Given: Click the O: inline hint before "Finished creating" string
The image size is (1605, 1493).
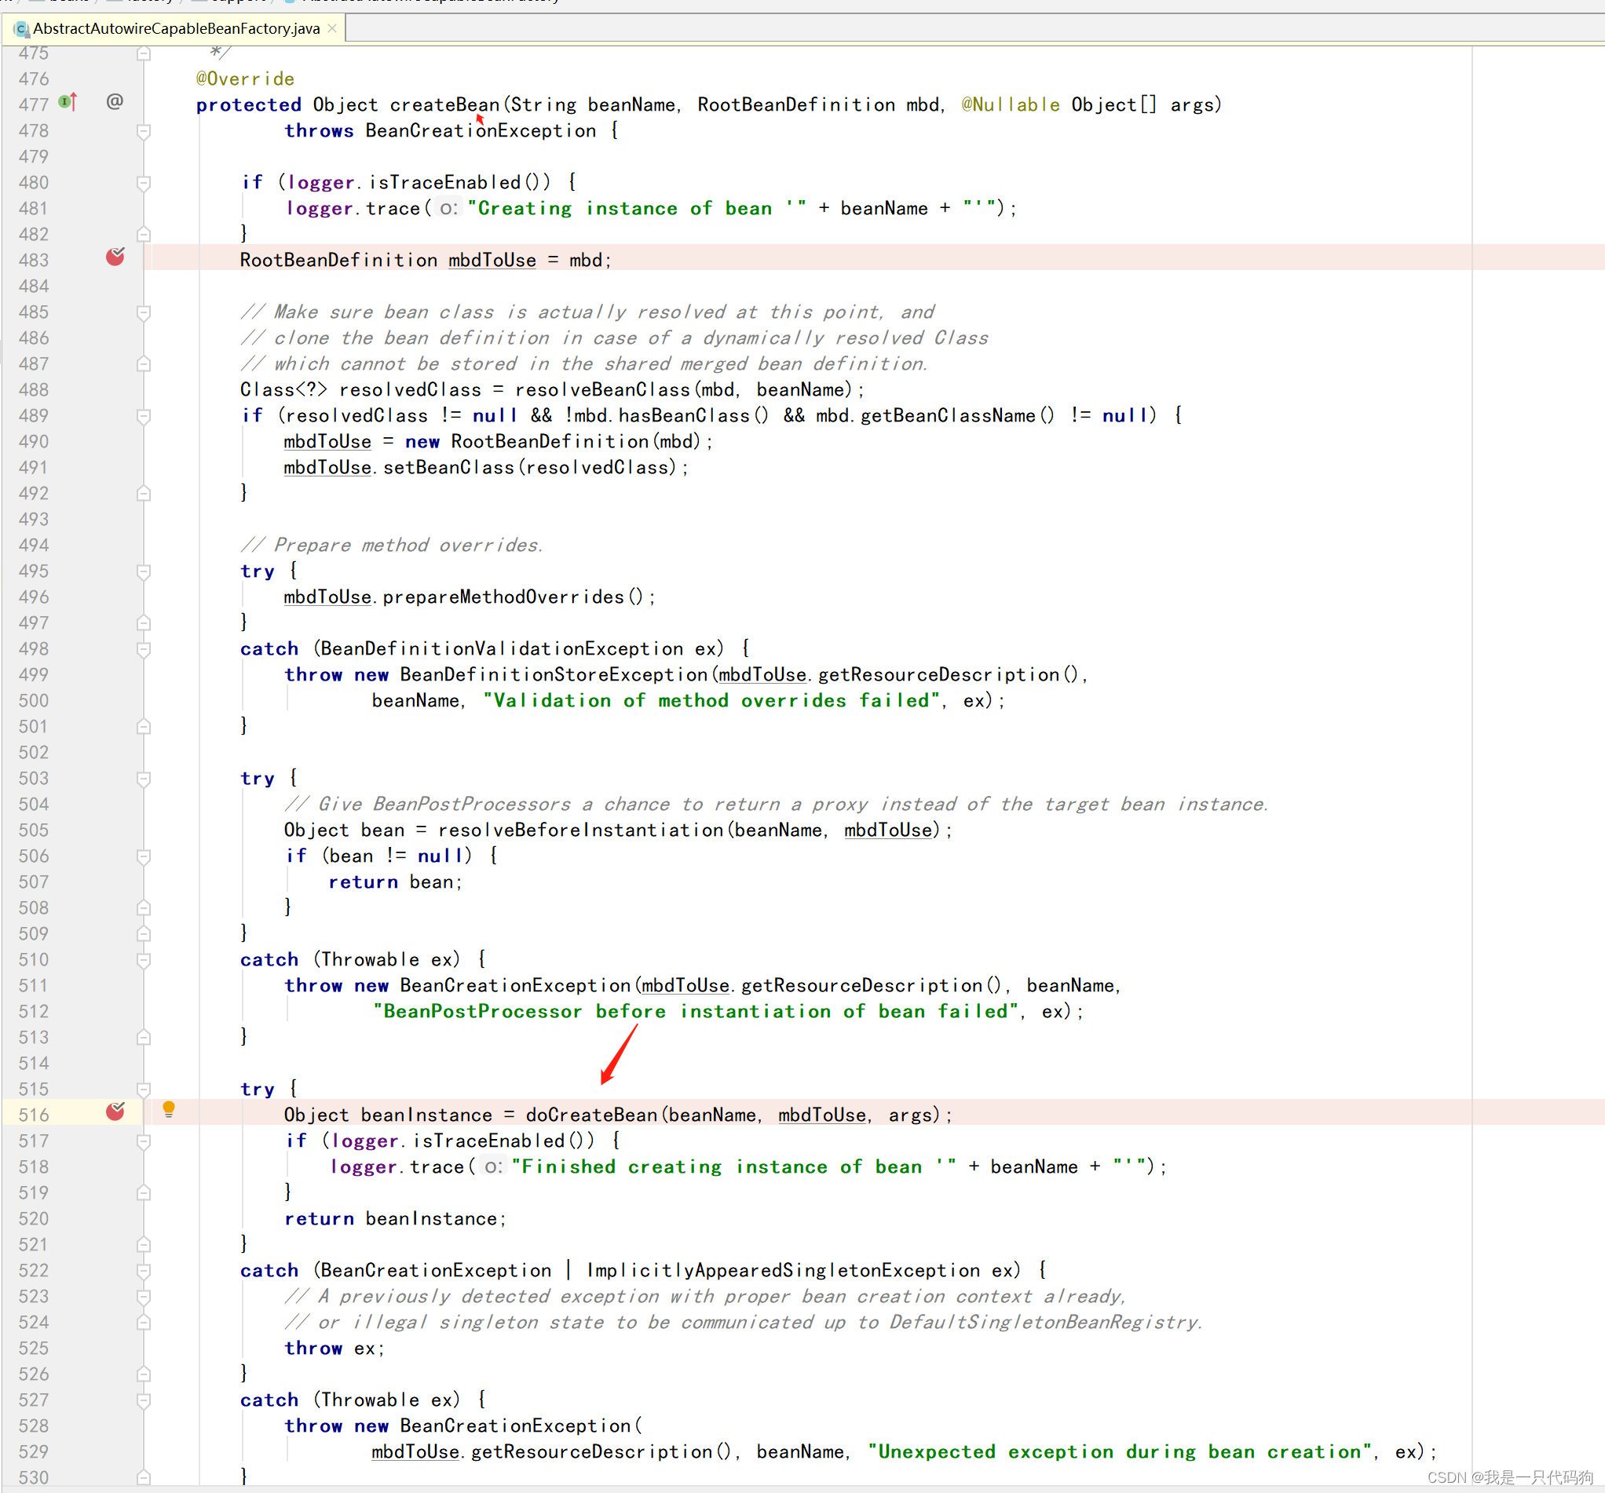Looking at the screenshot, I should (492, 1166).
